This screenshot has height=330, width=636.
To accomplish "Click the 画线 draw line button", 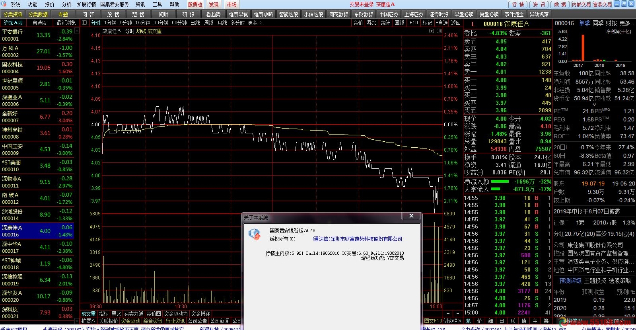I will [399, 23].
